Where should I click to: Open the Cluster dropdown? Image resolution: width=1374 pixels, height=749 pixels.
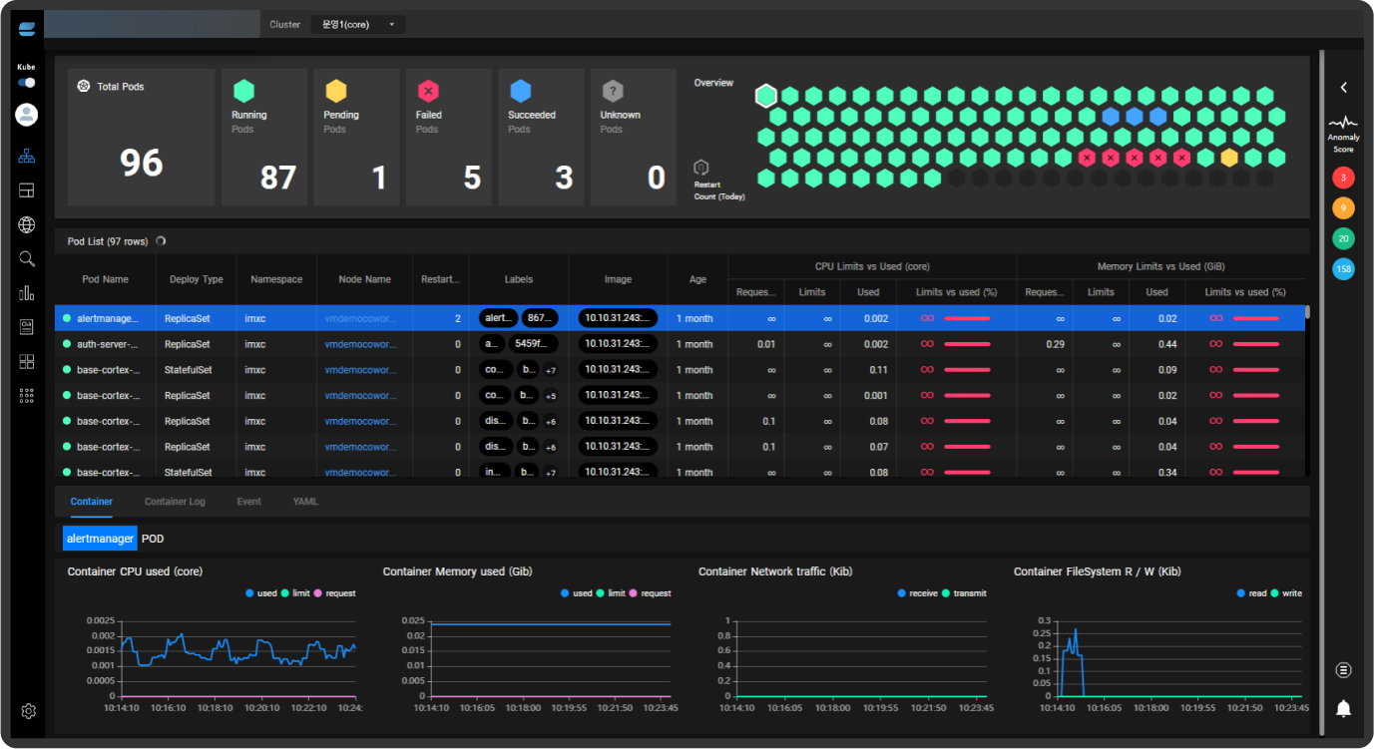[x=358, y=25]
